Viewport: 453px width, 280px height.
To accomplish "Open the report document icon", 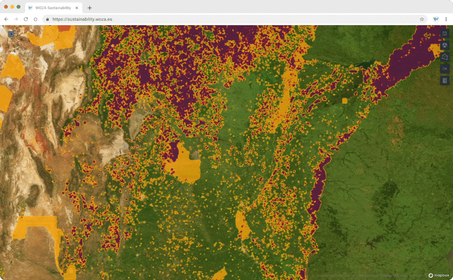I will [445, 80].
